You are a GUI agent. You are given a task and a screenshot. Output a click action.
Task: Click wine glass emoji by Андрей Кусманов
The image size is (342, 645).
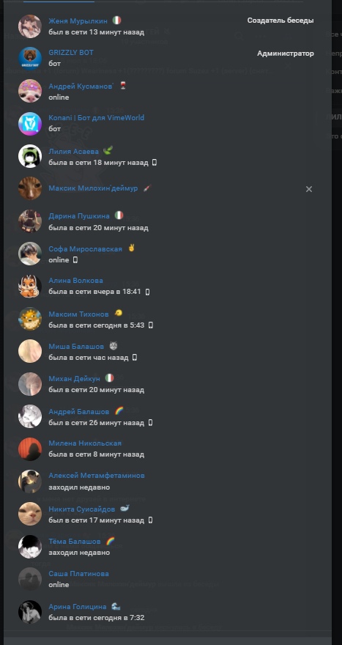click(x=122, y=86)
